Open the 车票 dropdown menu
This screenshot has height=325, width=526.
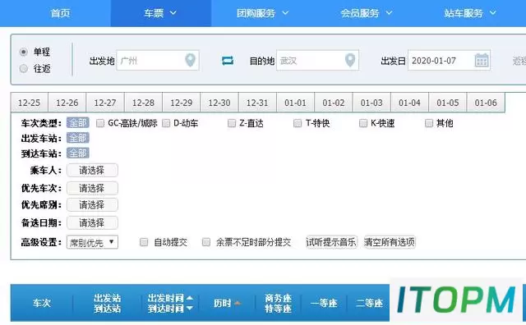tap(160, 13)
